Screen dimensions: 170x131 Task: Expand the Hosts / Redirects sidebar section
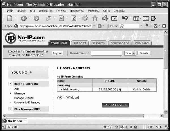10,84
